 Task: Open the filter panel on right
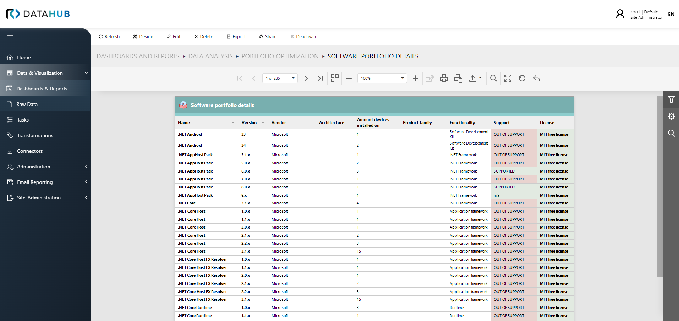coord(671,100)
